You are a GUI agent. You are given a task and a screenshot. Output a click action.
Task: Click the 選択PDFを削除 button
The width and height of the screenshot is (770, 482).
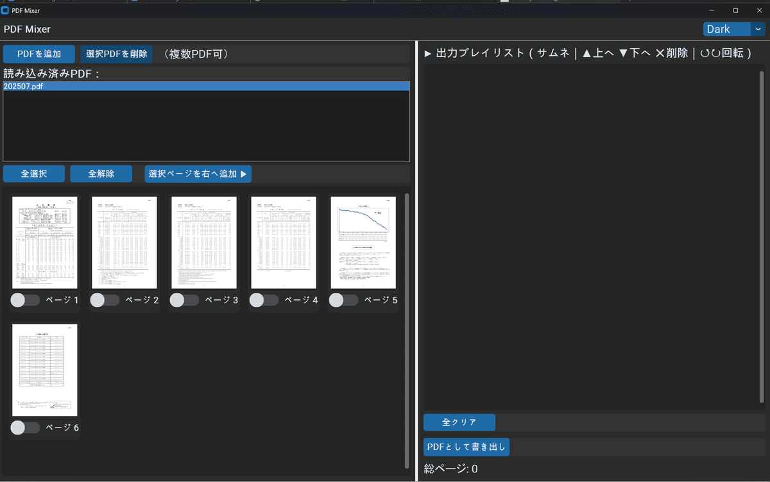tap(116, 54)
